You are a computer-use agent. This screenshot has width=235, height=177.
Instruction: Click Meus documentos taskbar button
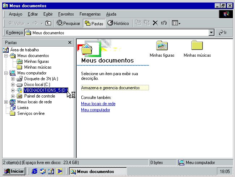(x=98, y=171)
